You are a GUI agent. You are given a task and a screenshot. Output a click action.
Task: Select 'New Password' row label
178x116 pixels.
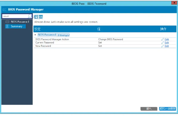43,46
